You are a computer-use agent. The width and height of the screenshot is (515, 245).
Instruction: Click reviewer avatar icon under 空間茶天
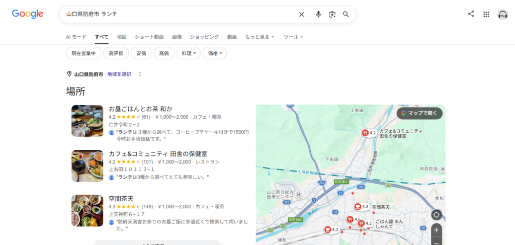point(111,222)
